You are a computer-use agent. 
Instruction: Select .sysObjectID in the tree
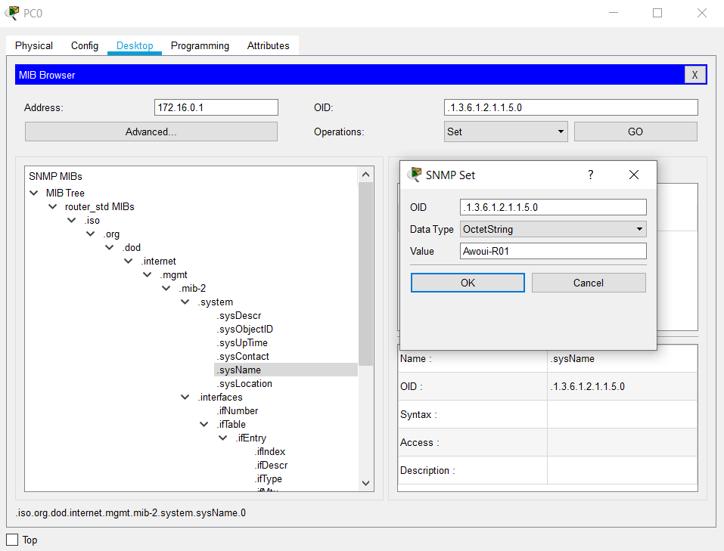pyautogui.click(x=244, y=329)
